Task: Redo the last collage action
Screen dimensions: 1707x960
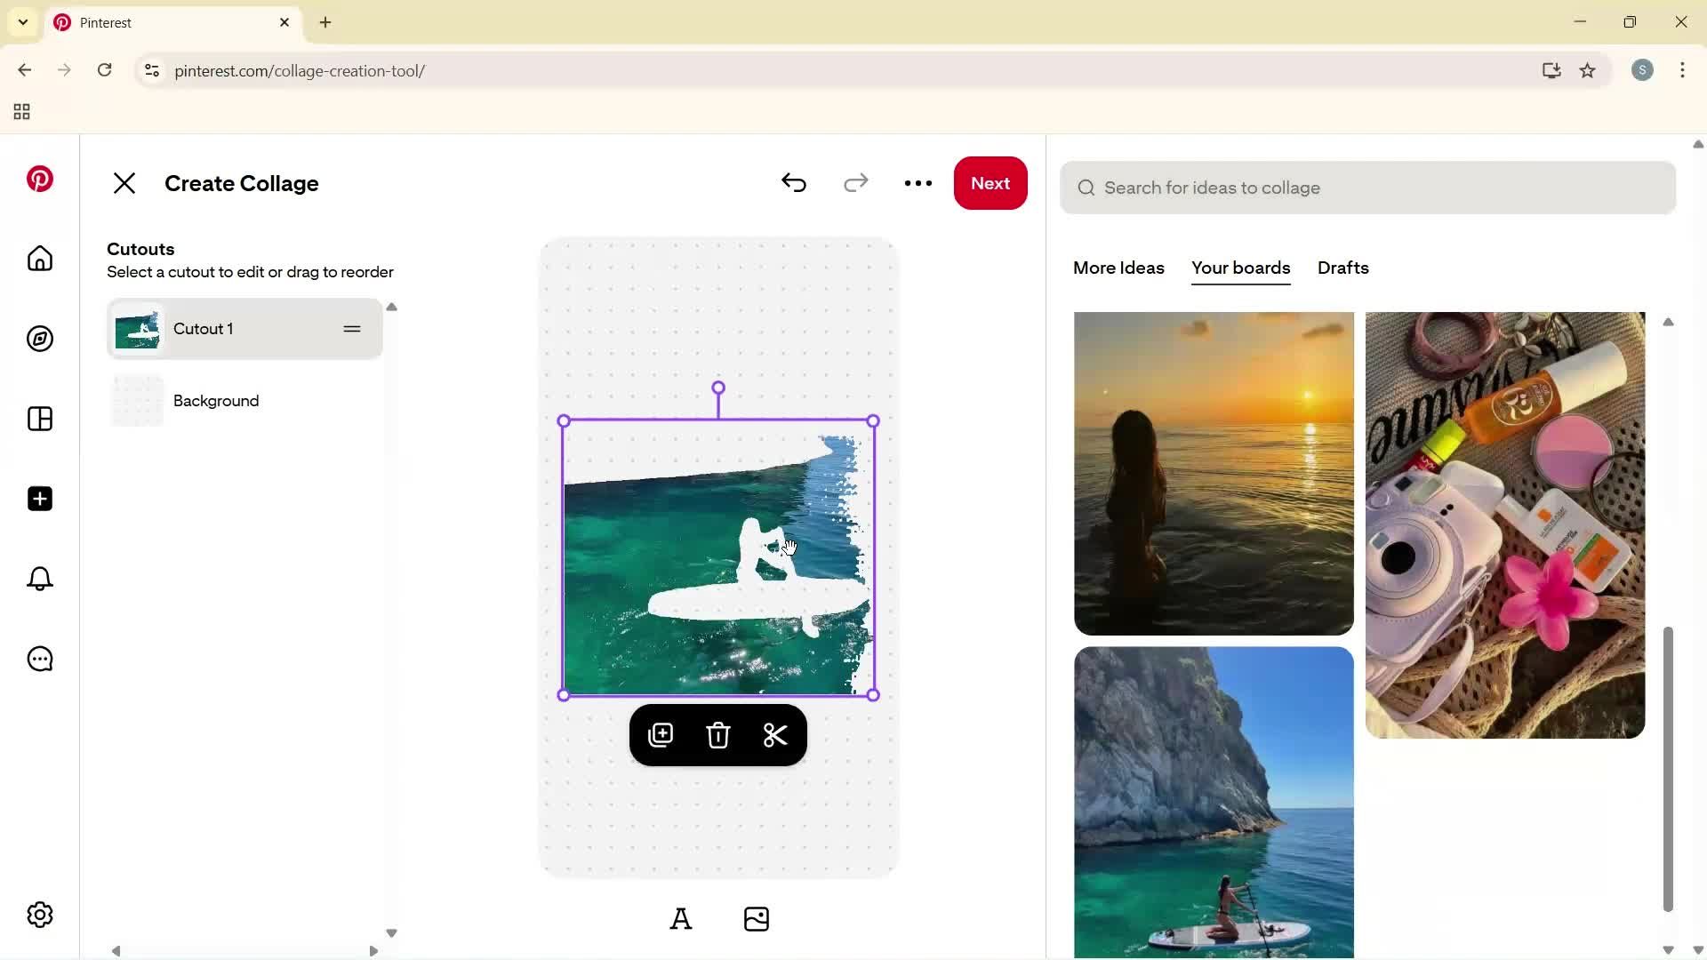Action: [855, 183]
